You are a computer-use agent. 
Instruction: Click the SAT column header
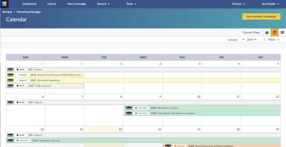261,57
